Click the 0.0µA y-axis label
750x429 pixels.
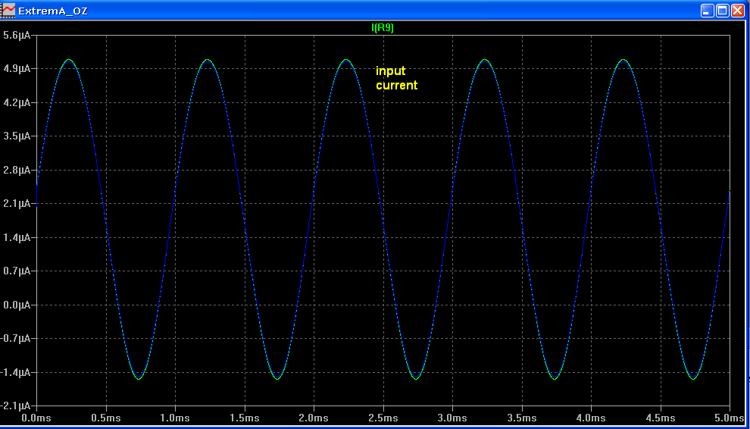tap(17, 305)
